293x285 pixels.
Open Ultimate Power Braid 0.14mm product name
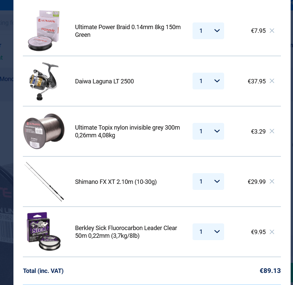click(x=128, y=31)
